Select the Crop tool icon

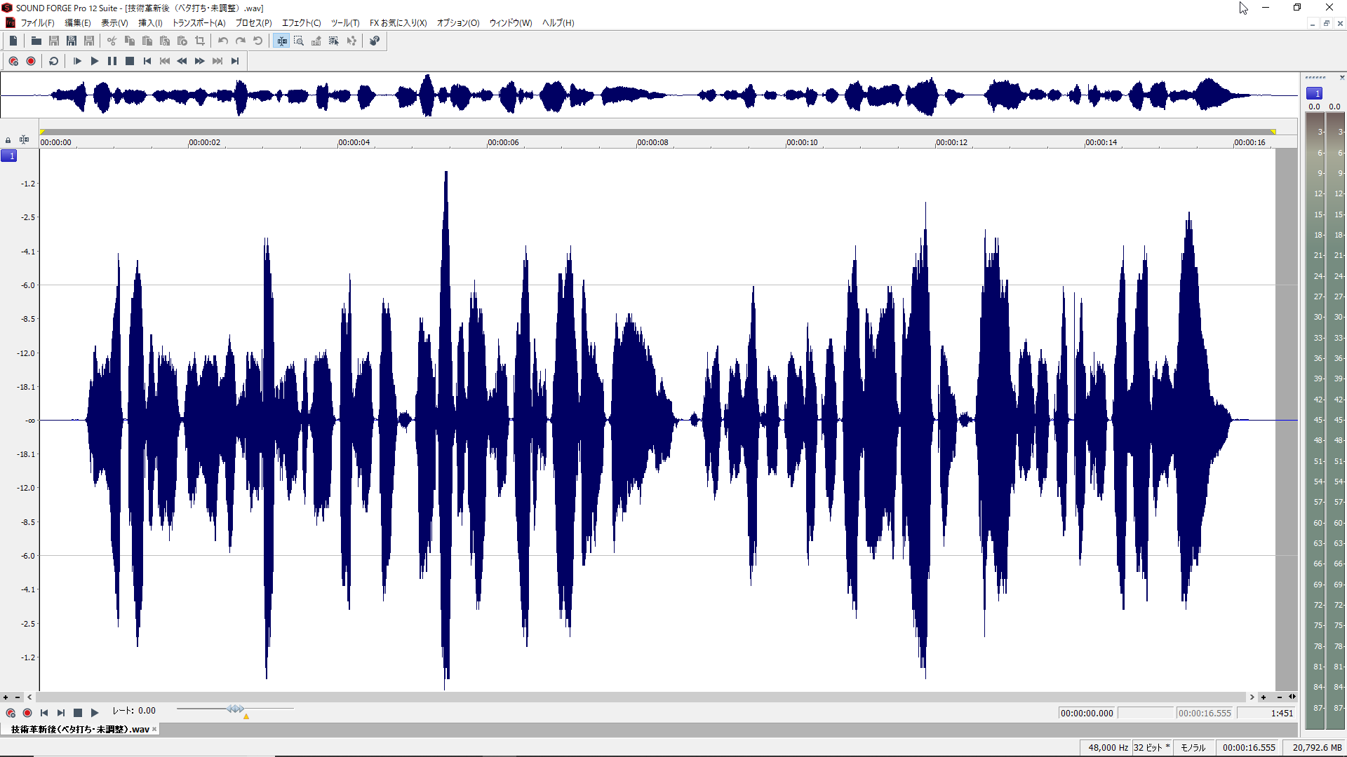(200, 41)
